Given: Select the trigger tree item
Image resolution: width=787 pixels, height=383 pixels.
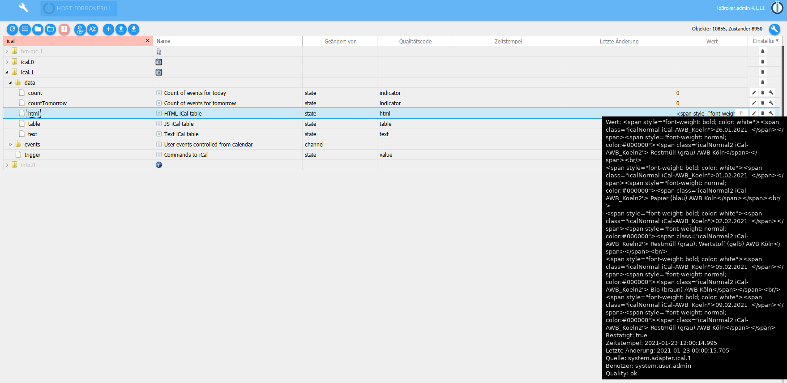Looking at the screenshot, I should (32, 155).
